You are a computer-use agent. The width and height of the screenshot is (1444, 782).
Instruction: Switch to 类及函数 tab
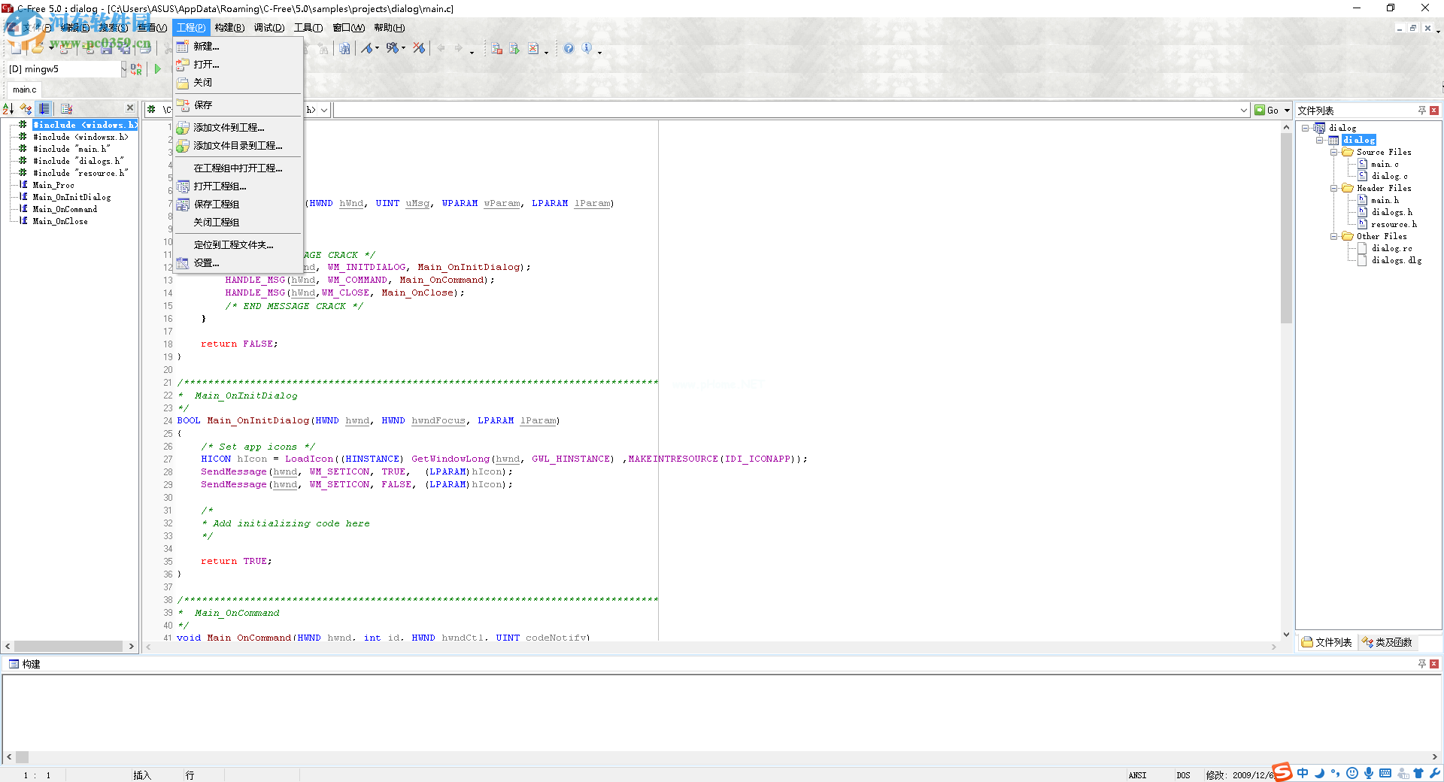tap(1389, 642)
